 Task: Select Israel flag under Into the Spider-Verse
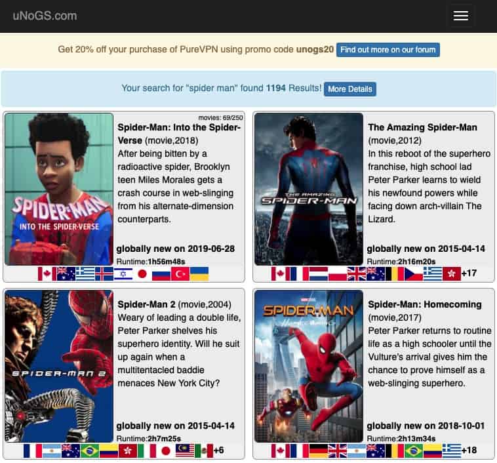(x=123, y=273)
